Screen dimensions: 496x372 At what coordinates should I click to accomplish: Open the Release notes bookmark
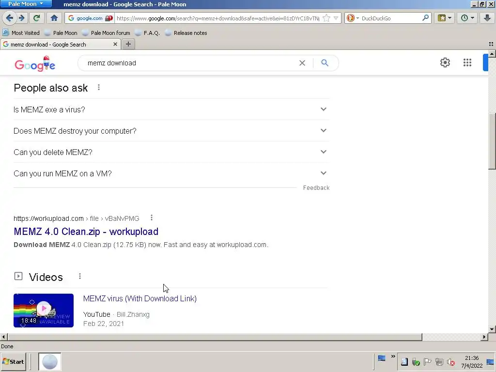pos(186,33)
